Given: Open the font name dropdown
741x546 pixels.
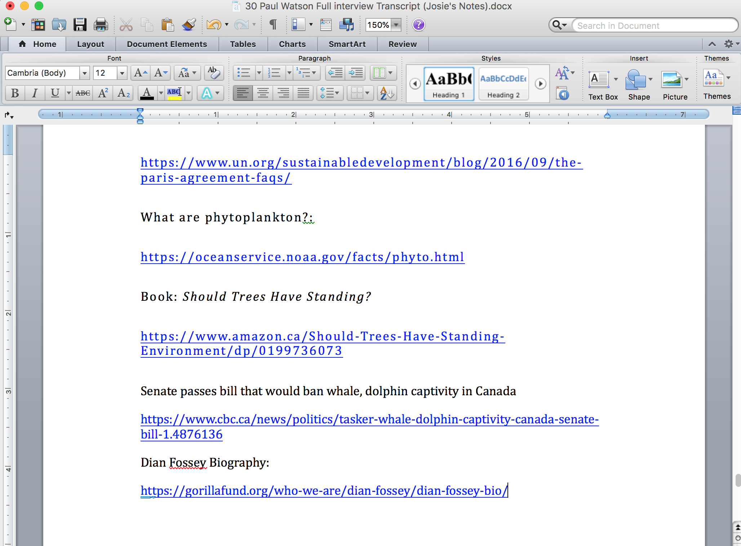Looking at the screenshot, I should [84, 73].
